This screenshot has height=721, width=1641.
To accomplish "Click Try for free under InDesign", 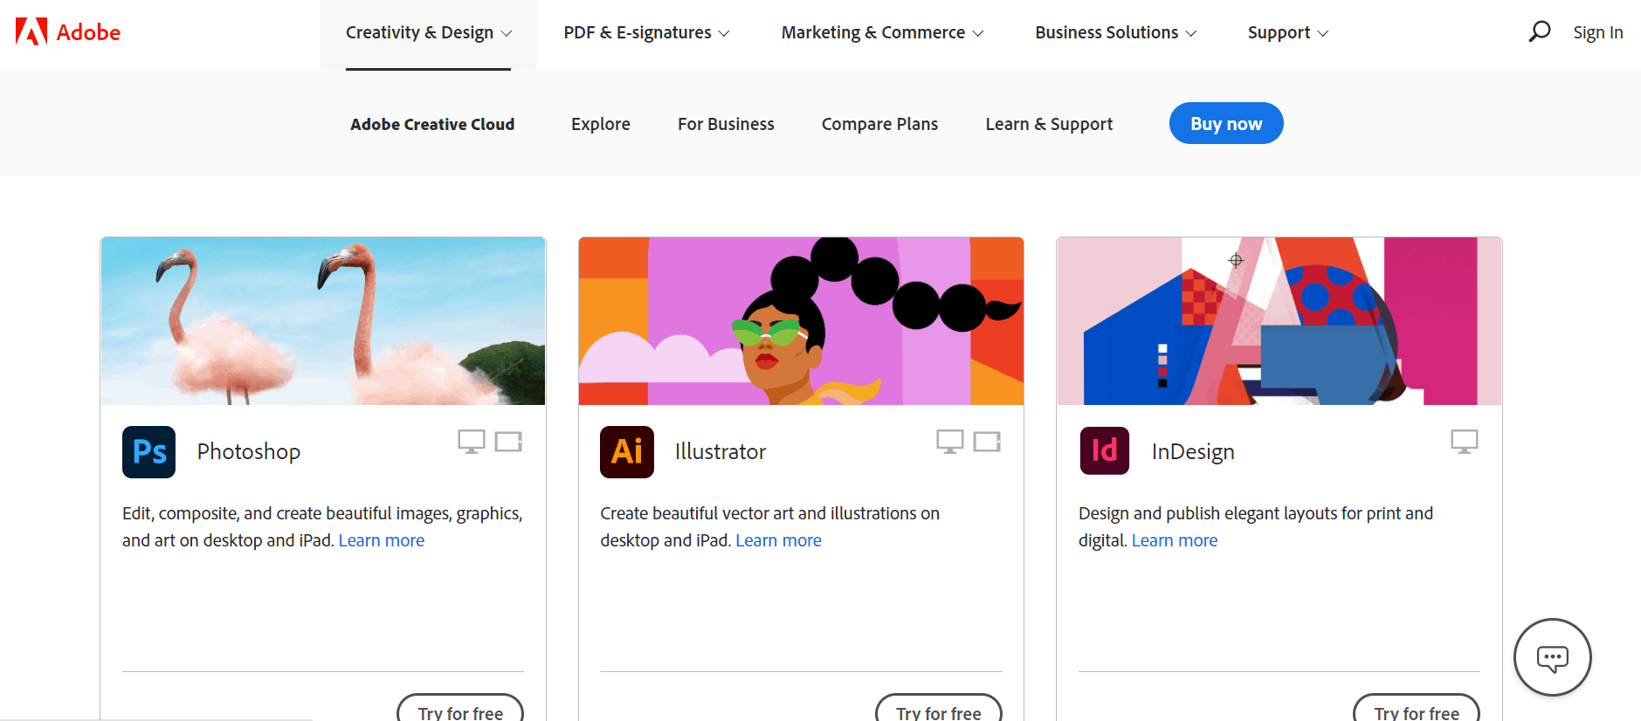I will pyautogui.click(x=1417, y=708).
